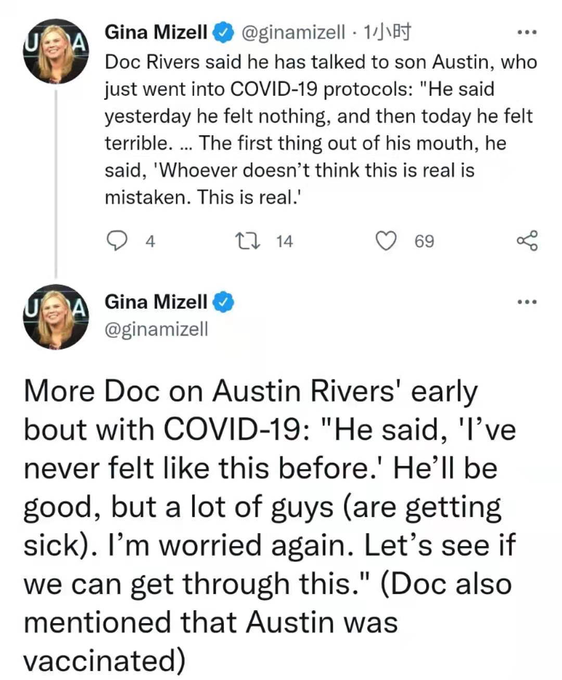Open Gina Mizell's avatar on the top tweet
562x680 pixels.
tap(56, 52)
